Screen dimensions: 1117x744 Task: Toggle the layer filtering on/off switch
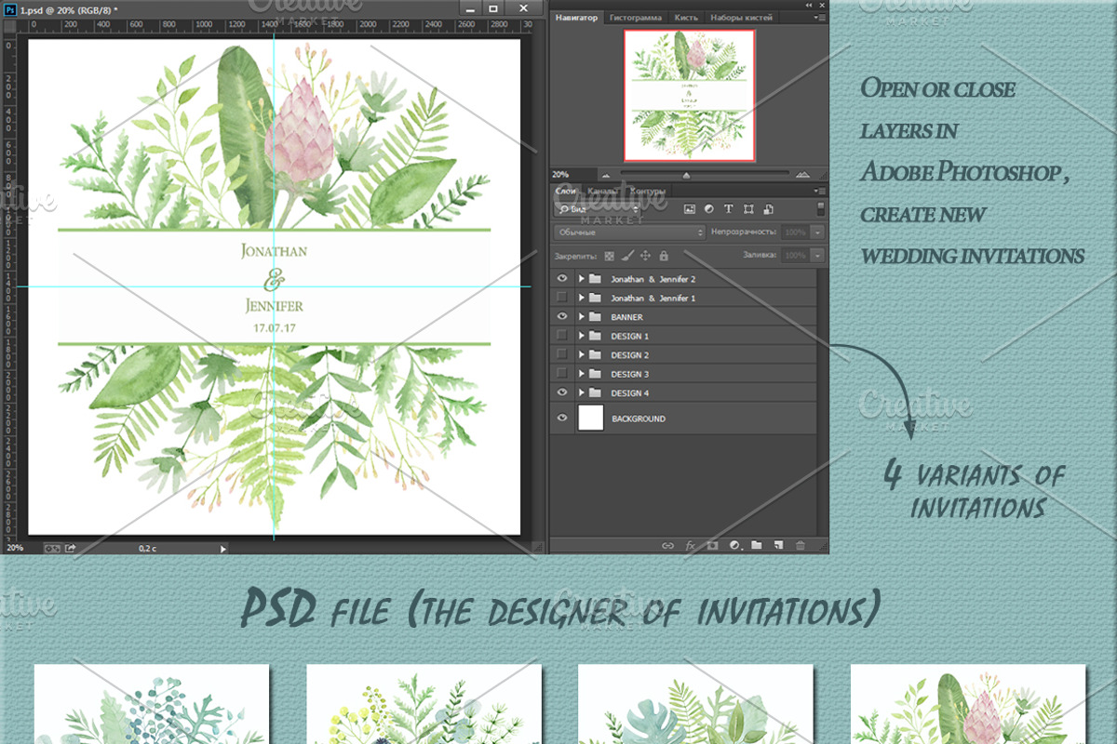[820, 208]
